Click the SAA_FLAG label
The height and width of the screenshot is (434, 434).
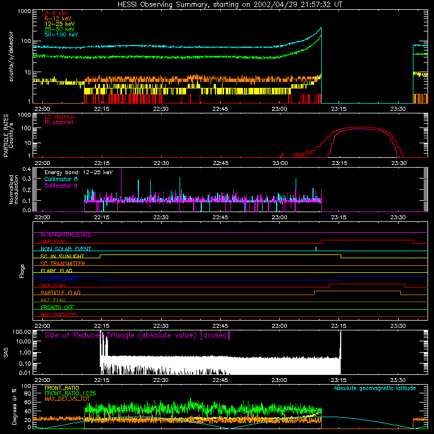tap(53, 285)
